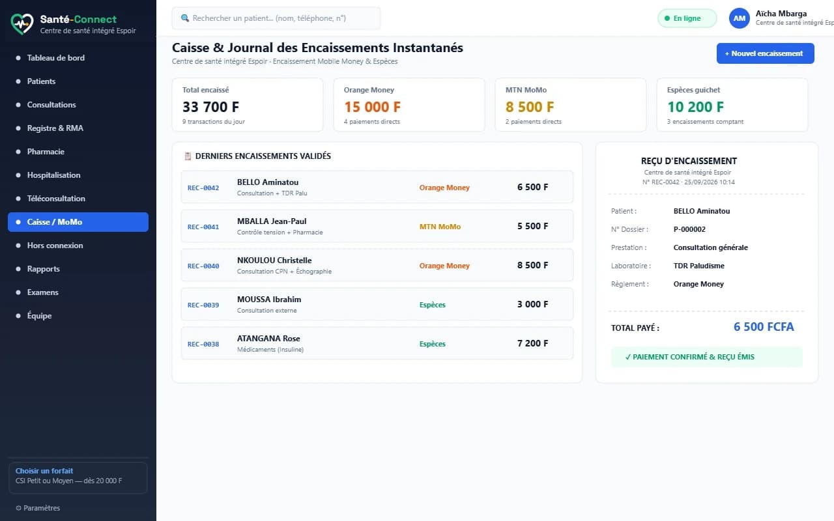834x521 pixels.
Task: Open receipt REC-0042 for BELLO Aminatou
Action: pos(377,187)
